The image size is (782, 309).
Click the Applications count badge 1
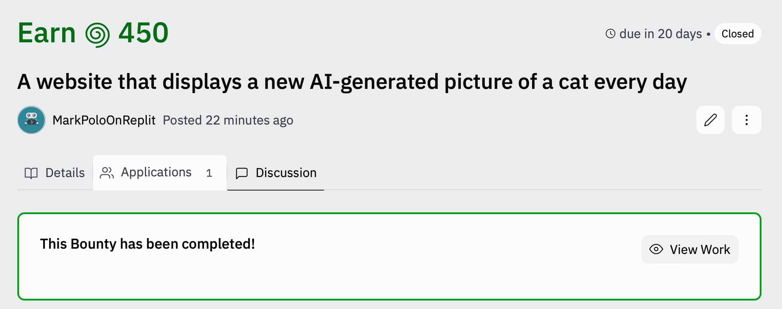tap(209, 173)
